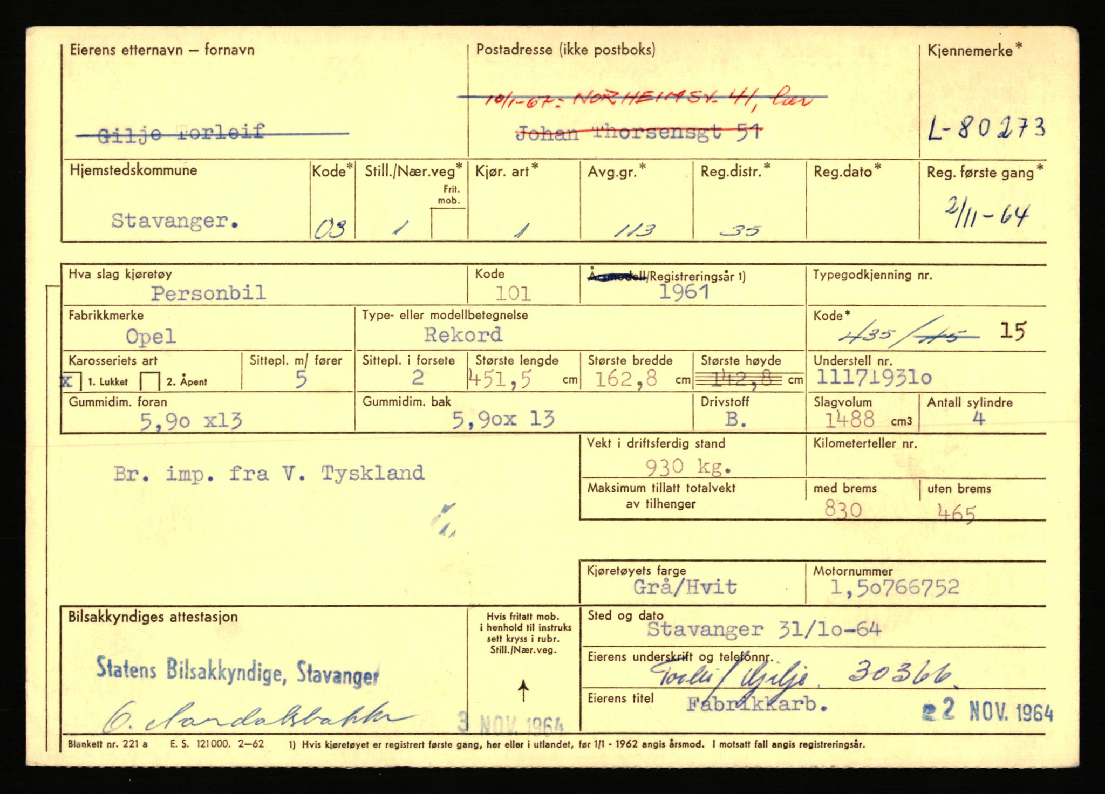Select the model name Rekord
Viewport: 1105px width, 794px height.
[x=462, y=334]
